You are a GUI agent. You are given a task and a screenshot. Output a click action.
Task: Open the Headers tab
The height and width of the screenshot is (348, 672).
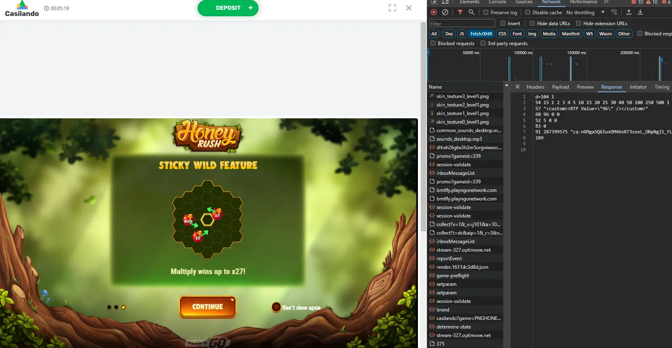(x=535, y=87)
